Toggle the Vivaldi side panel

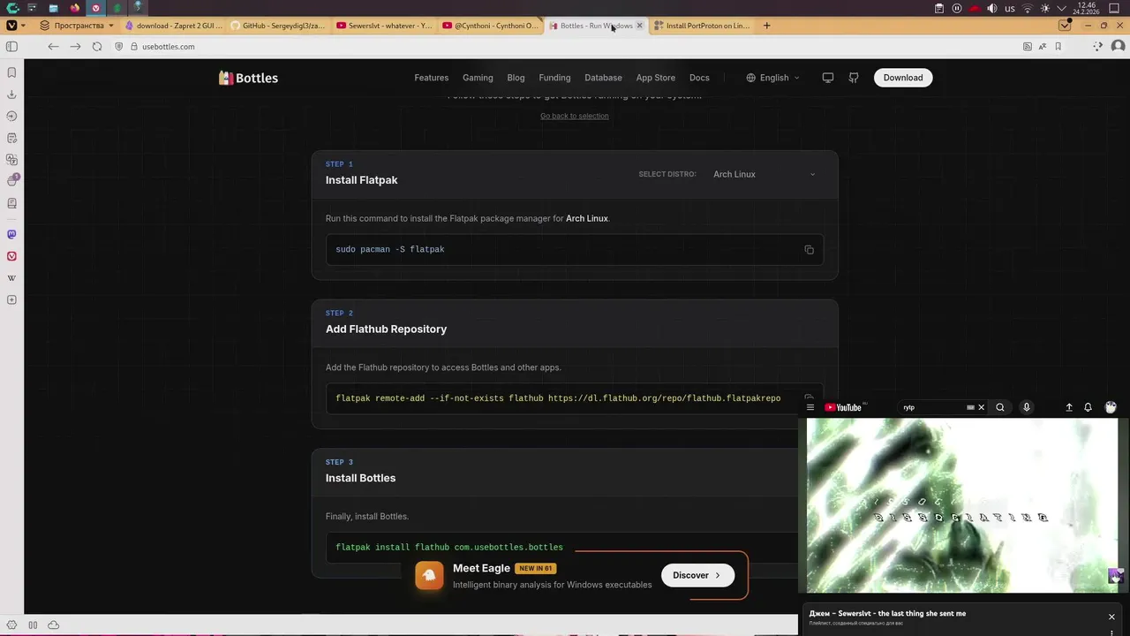tap(11, 46)
